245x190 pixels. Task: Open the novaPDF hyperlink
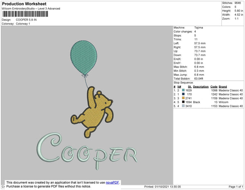112,183
